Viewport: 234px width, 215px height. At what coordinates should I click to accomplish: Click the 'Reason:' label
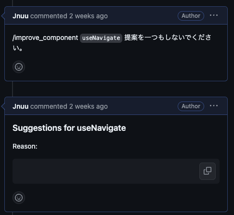[25, 146]
